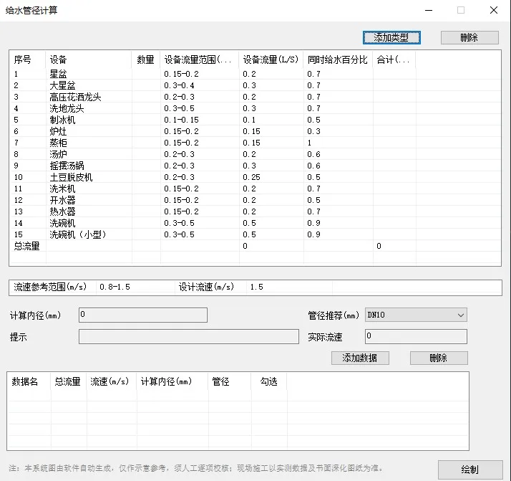Click the 数量 cell of the 星盆 row
511x481 pixels.
click(146, 74)
